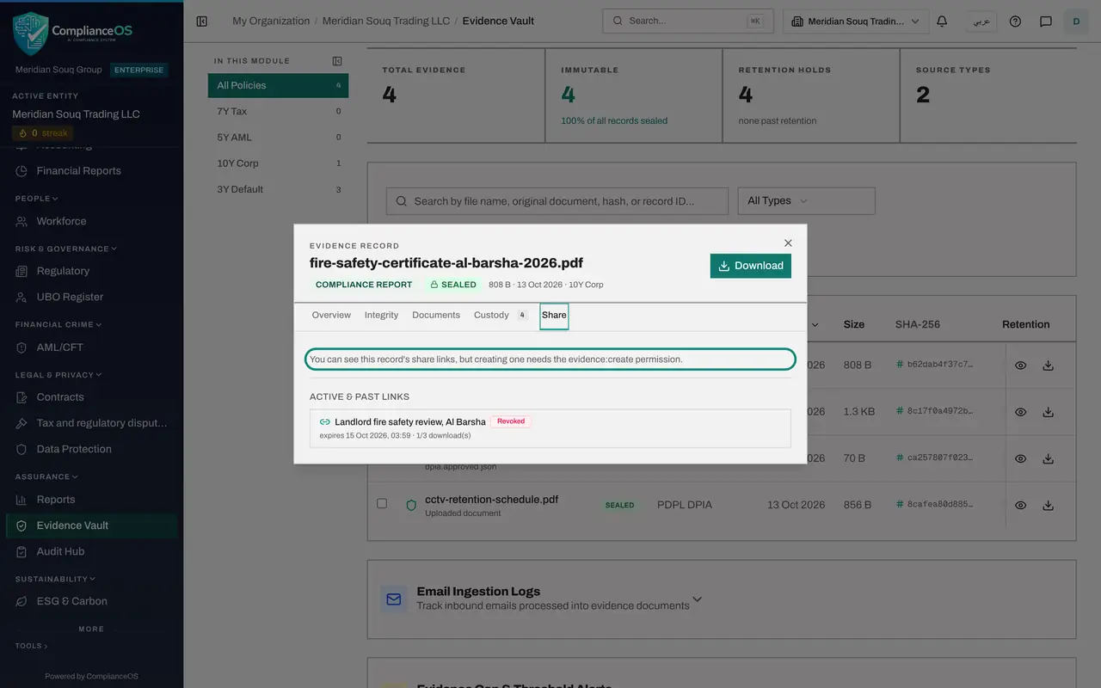
Task: Open Audit Hub in sidebar
Action: [92, 551]
